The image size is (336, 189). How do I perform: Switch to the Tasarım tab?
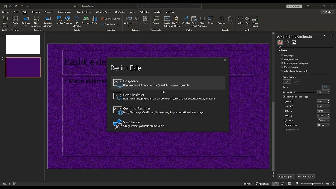tap(36, 12)
